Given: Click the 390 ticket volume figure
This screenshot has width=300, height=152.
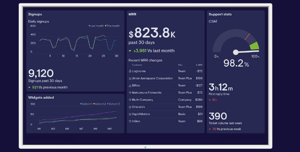Looking at the screenshot, I should (218, 116).
